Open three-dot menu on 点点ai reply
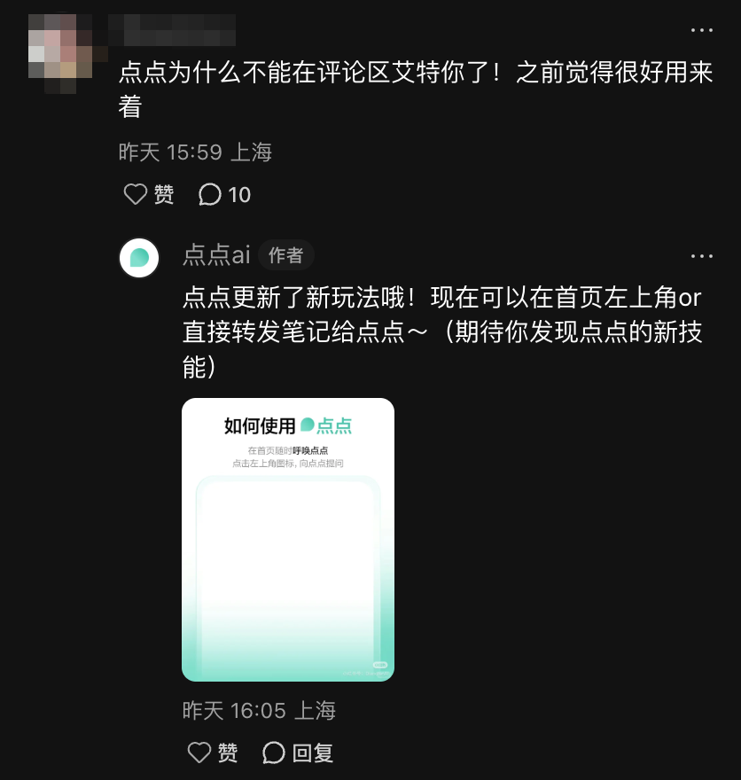The image size is (741, 780). click(702, 256)
